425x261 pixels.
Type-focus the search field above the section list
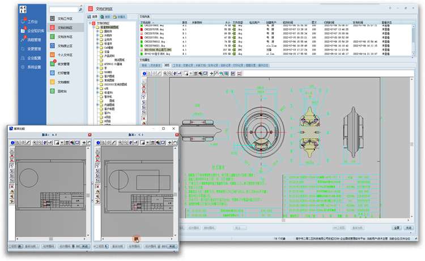pyautogui.click(x=62, y=10)
